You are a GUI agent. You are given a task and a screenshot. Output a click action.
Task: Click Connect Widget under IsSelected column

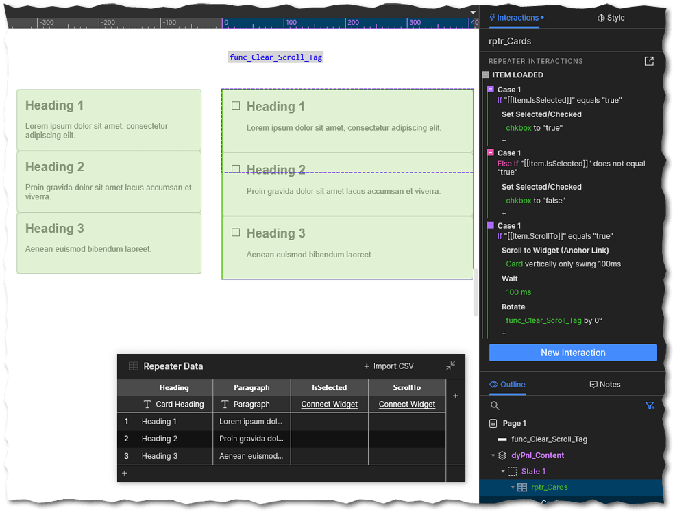(x=330, y=405)
